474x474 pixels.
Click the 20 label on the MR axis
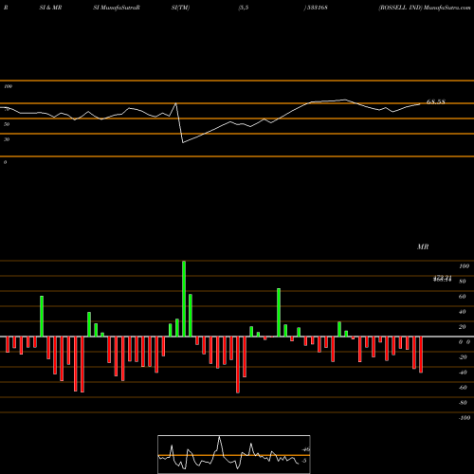click(x=463, y=327)
